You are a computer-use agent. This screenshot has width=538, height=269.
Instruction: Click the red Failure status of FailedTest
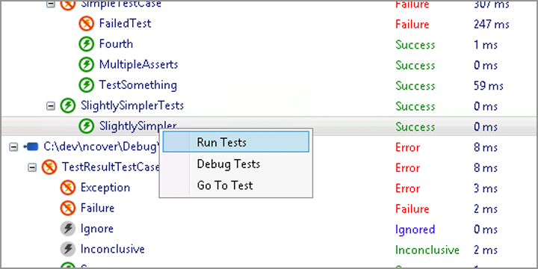[412, 25]
